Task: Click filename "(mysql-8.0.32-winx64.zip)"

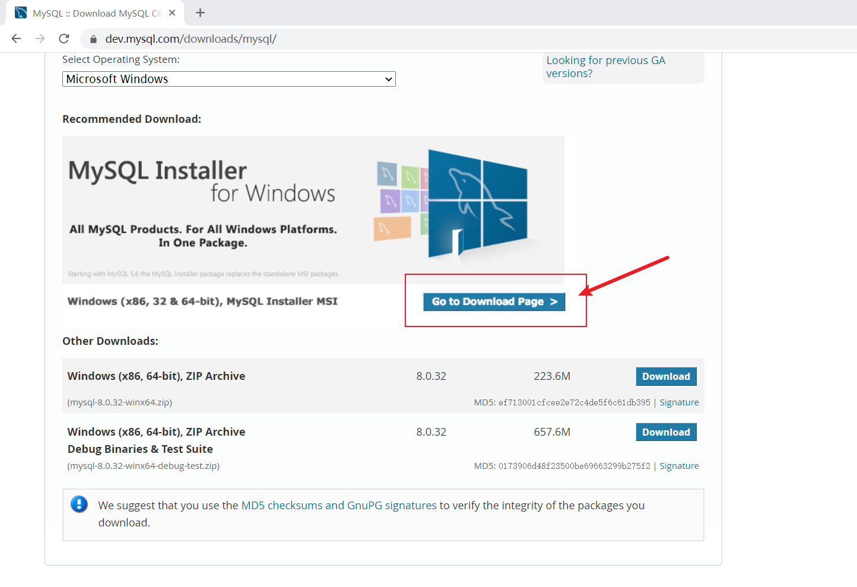Action: click(x=120, y=402)
